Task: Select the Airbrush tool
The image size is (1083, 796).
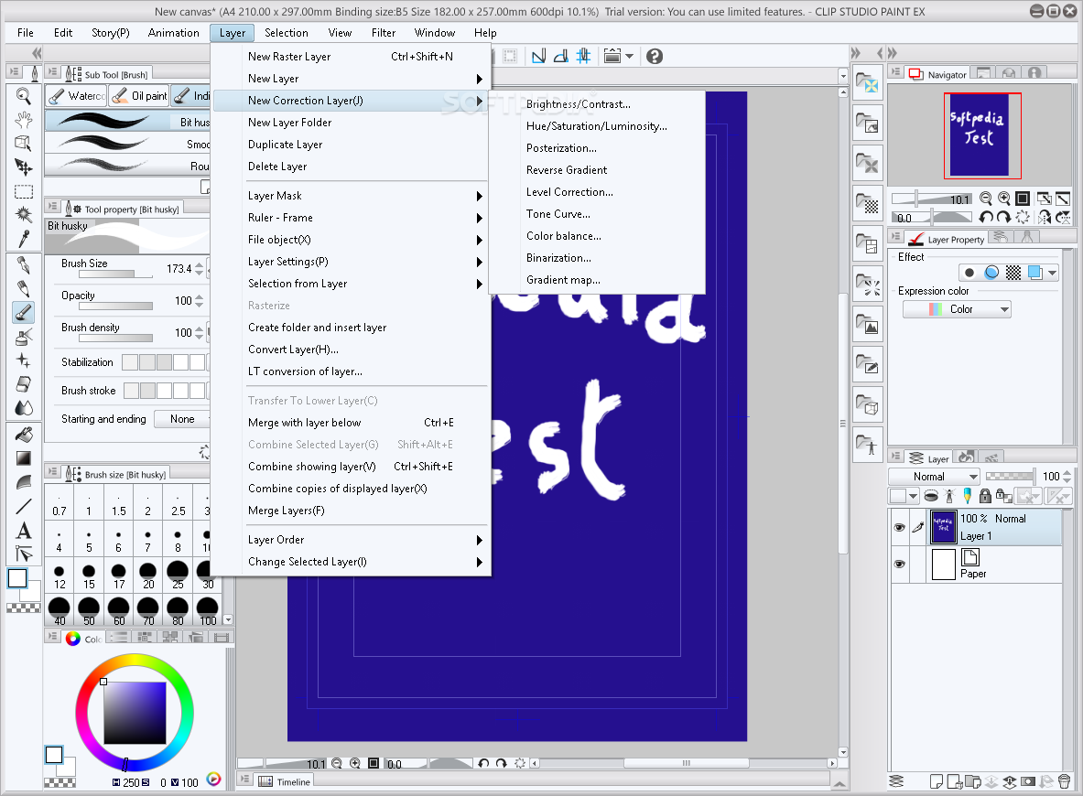Action: coord(24,337)
